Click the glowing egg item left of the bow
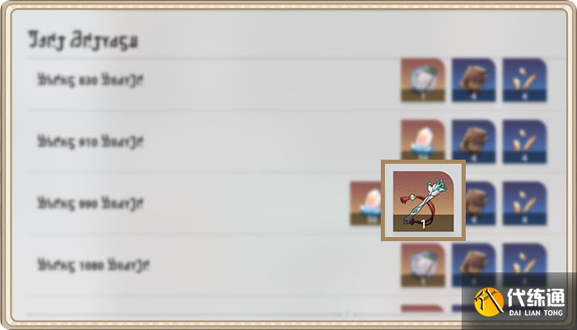577x330 pixels. point(365,203)
